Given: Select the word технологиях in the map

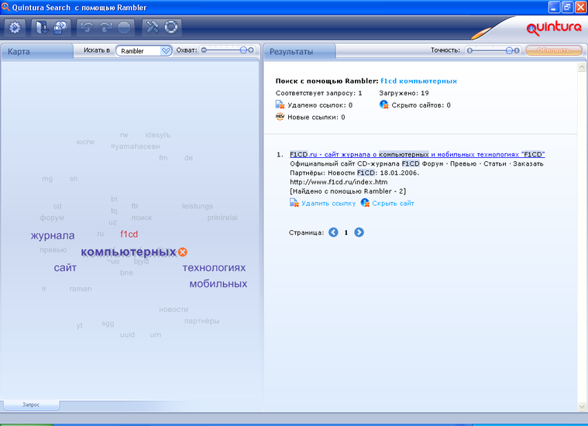Looking at the screenshot, I should click(214, 268).
